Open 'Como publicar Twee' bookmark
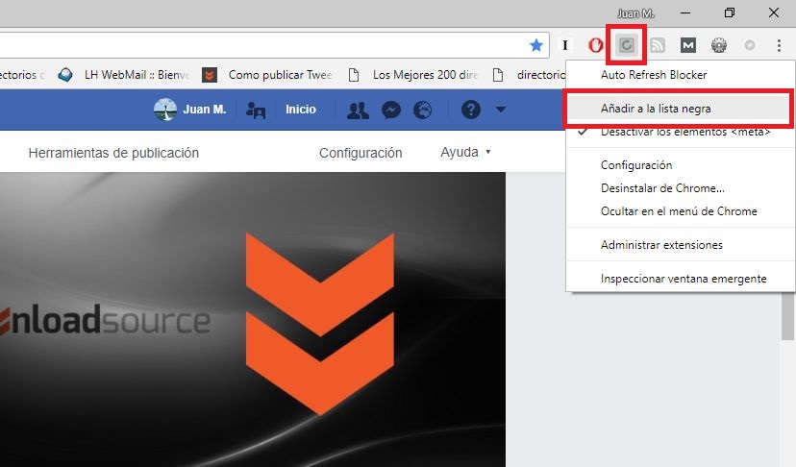 pos(267,75)
